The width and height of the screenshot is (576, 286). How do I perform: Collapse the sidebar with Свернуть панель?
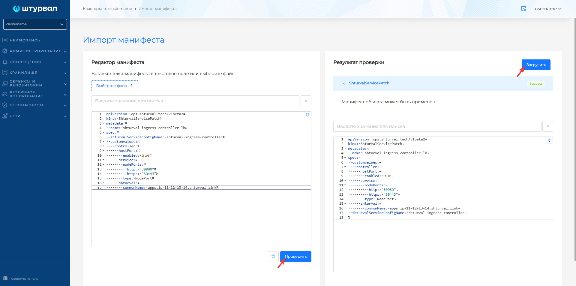(x=21, y=278)
